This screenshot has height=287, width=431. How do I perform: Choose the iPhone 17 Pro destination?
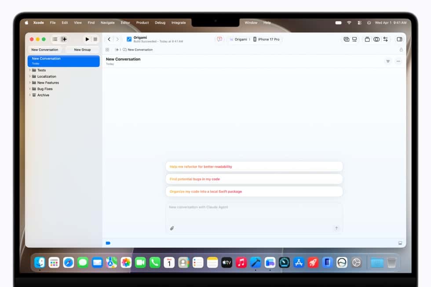coord(266,39)
